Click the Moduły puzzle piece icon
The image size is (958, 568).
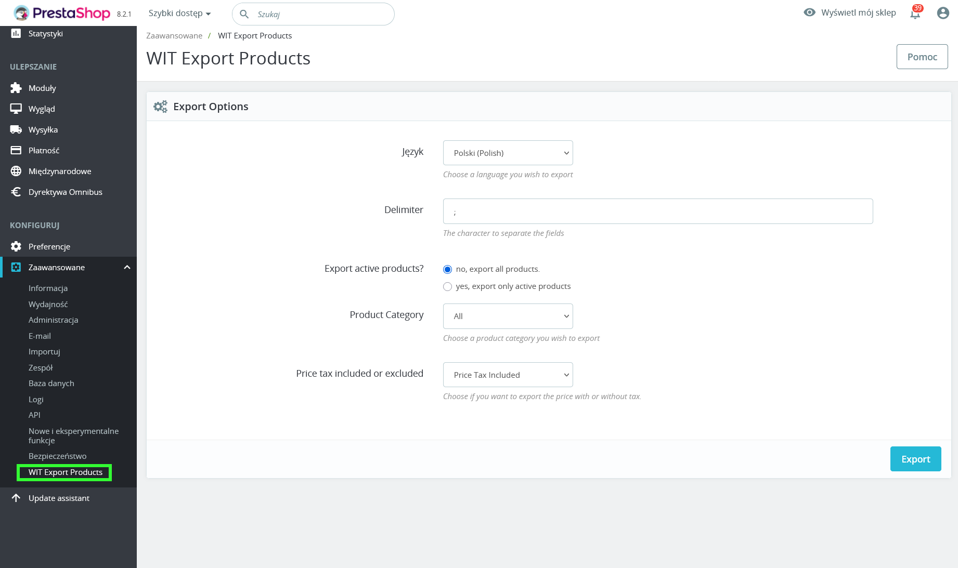[x=16, y=88]
